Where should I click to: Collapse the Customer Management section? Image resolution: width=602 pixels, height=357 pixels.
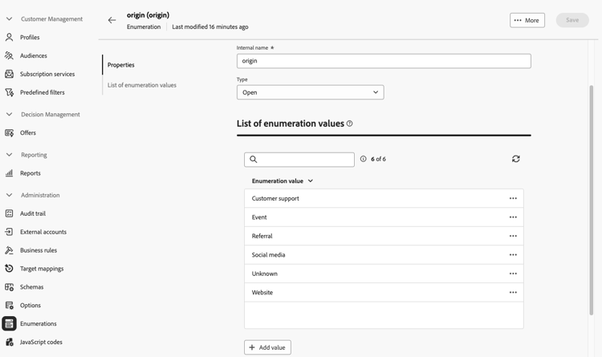point(9,18)
